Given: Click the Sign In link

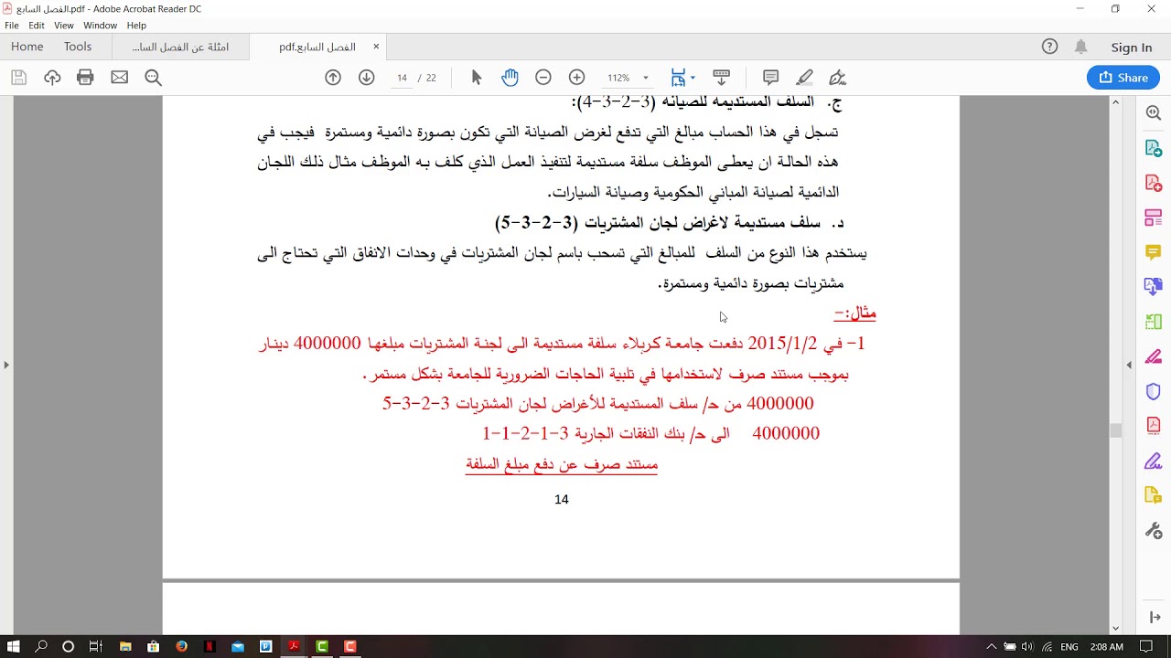Looking at the screenshot, I should point(1132,48).
